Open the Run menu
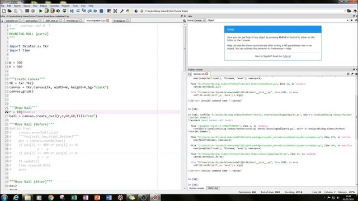358x201 pixels. coord(35,6)
